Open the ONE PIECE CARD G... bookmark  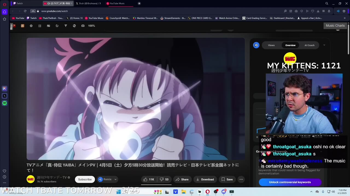click(200, 18)
